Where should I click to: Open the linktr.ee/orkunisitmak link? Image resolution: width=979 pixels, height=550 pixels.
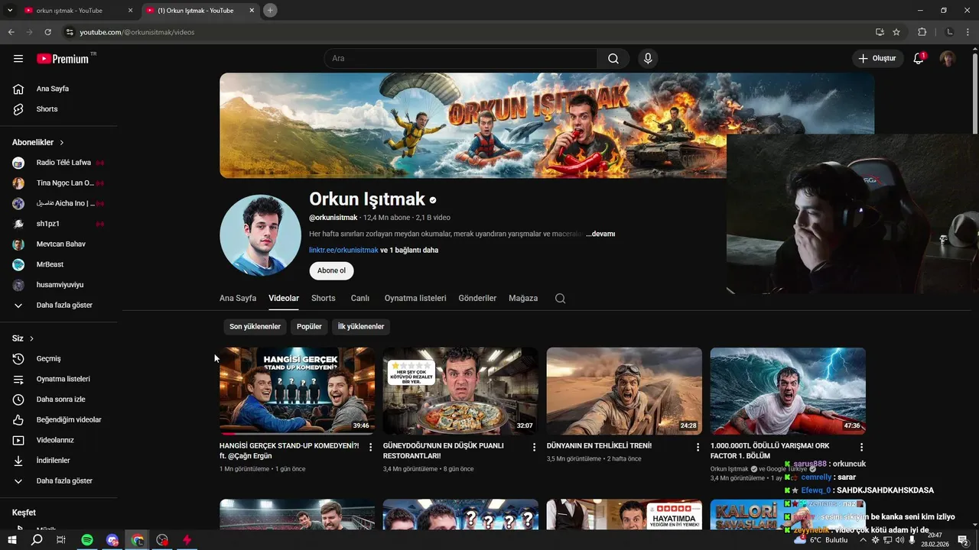click(x=343, y=251)
